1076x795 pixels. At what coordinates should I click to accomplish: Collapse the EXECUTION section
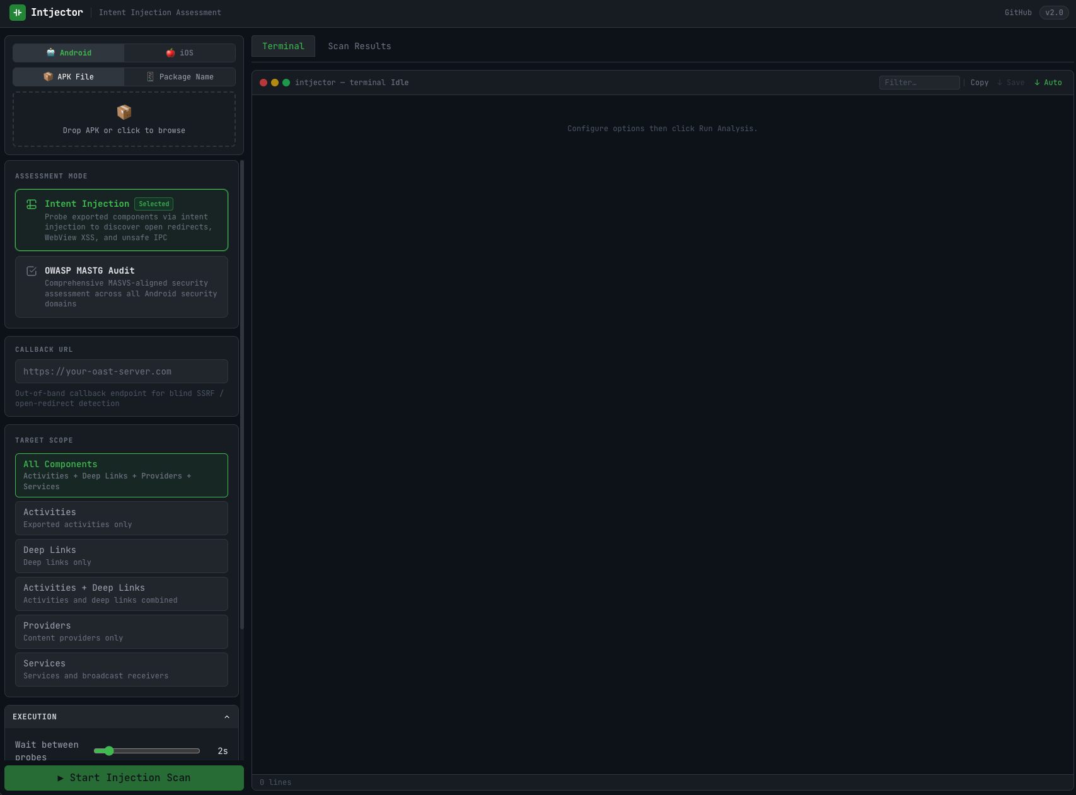click(227, 717)
